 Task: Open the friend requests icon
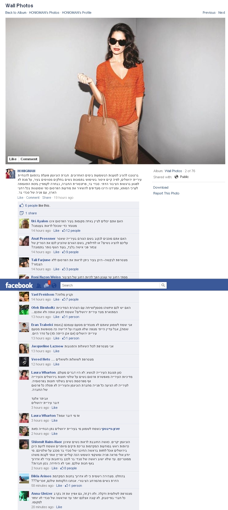coord(39,286)
